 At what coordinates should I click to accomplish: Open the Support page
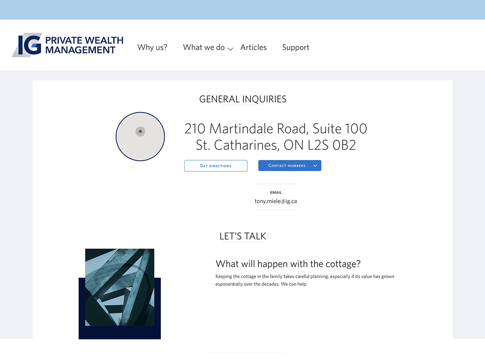click(x=295, y=48)
